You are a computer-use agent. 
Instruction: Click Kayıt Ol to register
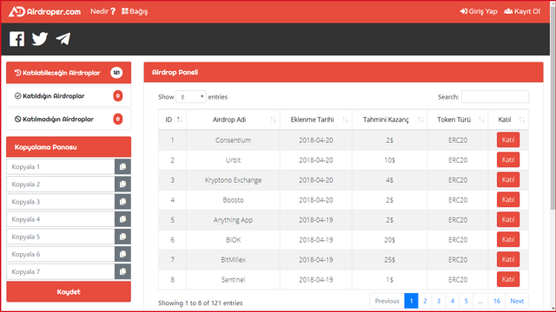pos(522,11)
